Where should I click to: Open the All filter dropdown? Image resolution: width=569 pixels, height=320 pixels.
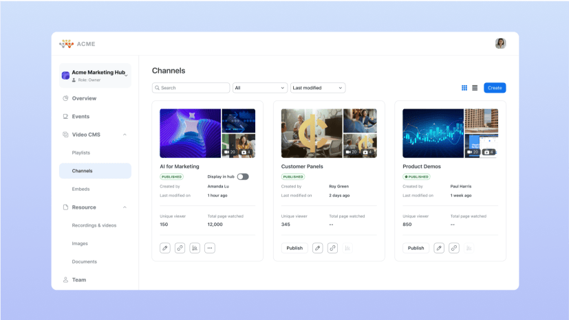(259, 88)
